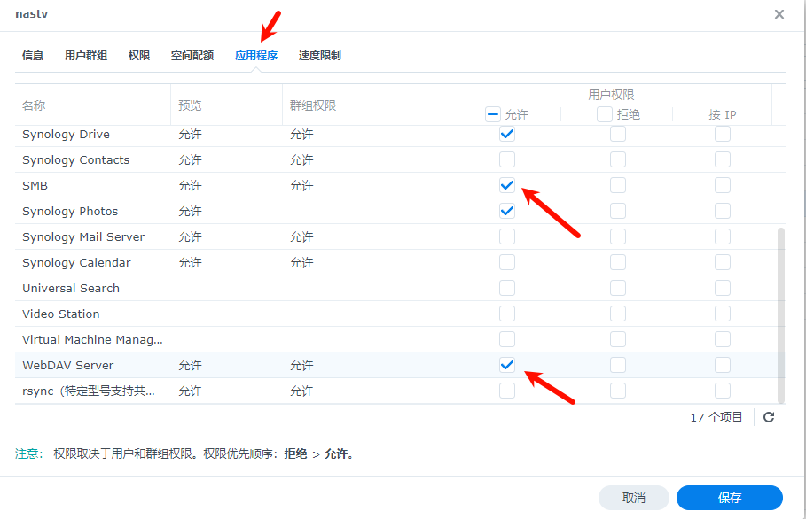Viewport: 806px width, 519px height.
Task: Uncheck 允许 for WebDAV Server
Action: pyautogui.click(x=507, y=365)
